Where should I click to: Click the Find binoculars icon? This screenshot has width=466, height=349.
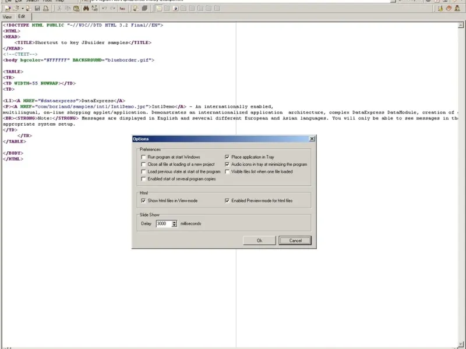86,9
